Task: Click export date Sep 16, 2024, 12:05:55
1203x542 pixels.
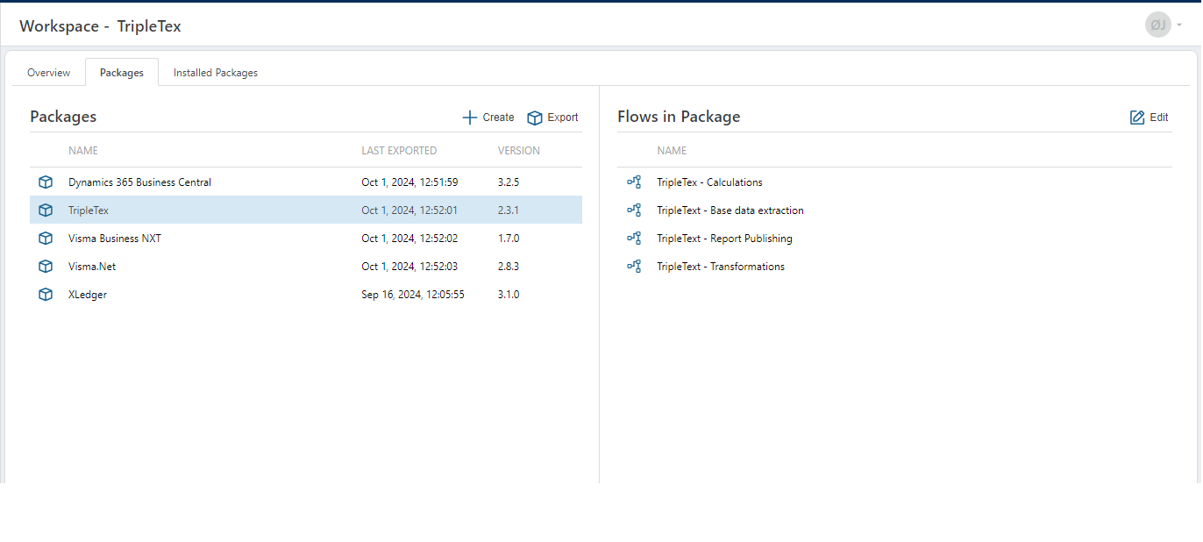Action: tap(413, 295)
